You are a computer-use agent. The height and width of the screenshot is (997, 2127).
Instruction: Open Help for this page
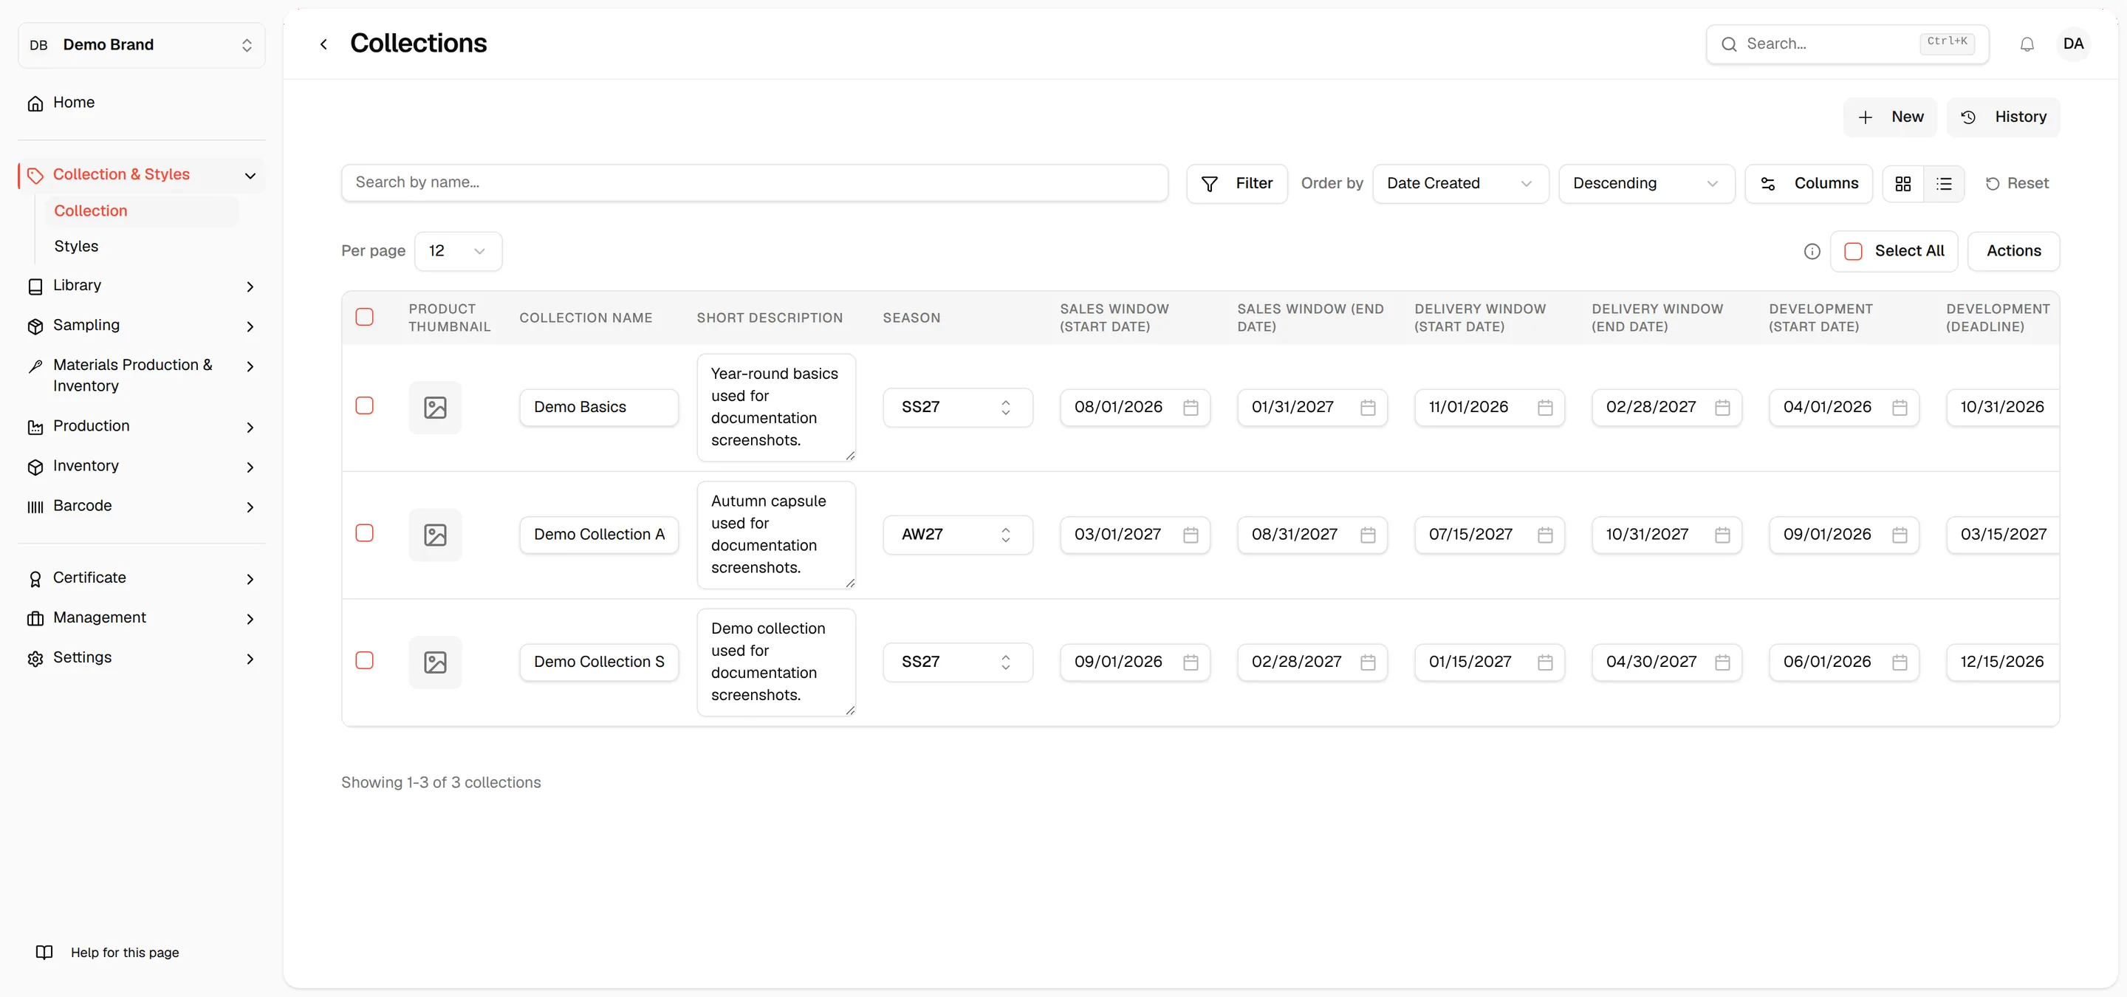click(x=107, y=953)
